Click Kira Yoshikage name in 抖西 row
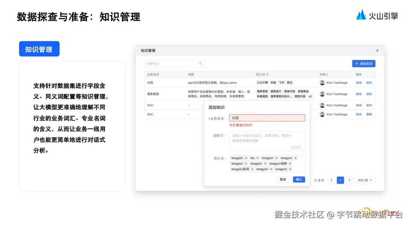The width and height of the screenshot is (410, 226). [x=337, y=83]
